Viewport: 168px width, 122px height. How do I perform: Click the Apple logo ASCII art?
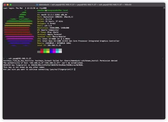(x=19, y=28)
